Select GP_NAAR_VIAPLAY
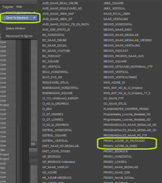 pos(56,167)
